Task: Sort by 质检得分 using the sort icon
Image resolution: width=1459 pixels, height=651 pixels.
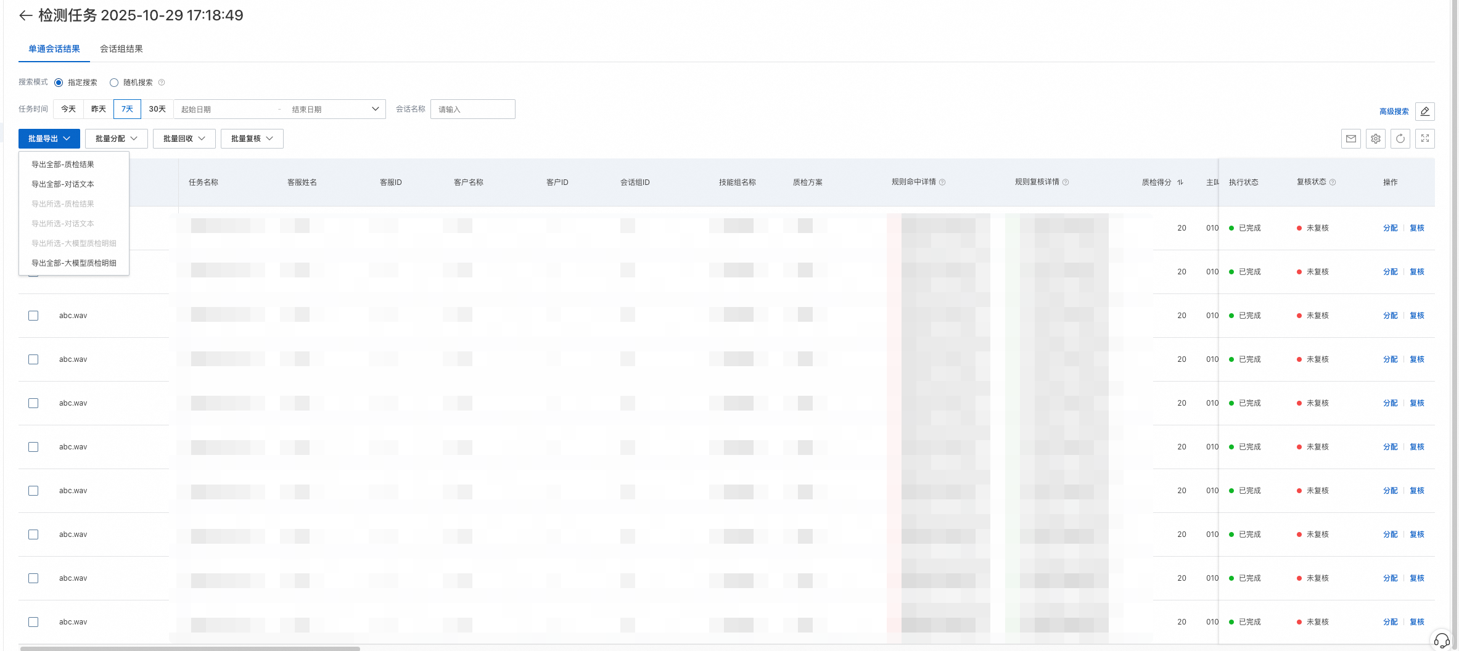Action: coord(1180,182)
